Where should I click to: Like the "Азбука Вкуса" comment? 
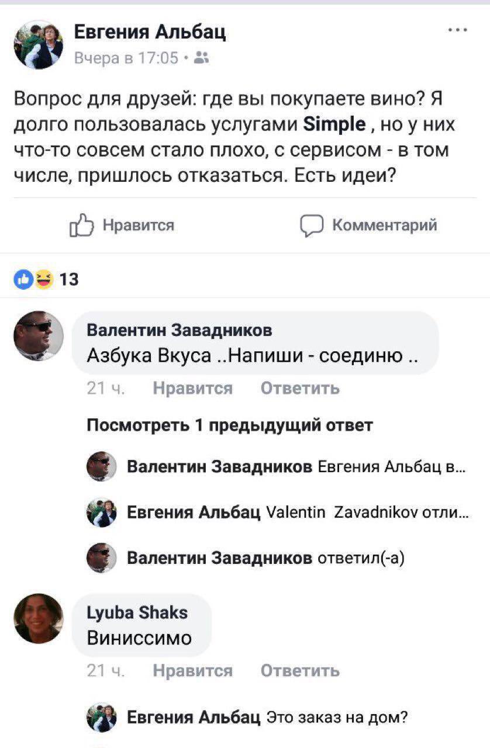tap(192, 389)
